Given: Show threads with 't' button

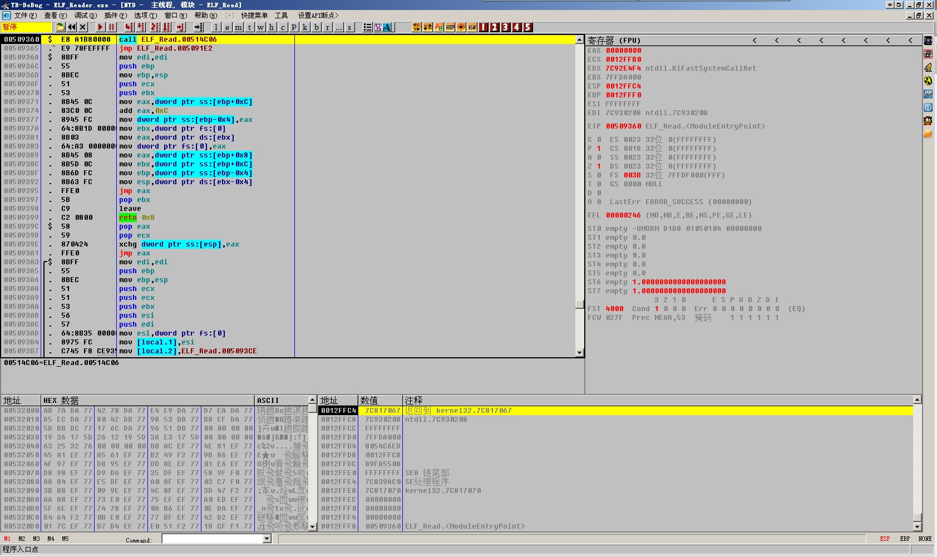Looking at the screenshot, I should click(x=249, y=27).
